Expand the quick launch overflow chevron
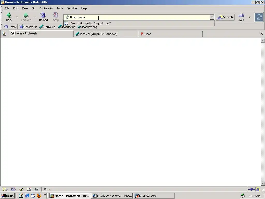The width and height of the screenshot is (265, 199). tap(45, 195)
